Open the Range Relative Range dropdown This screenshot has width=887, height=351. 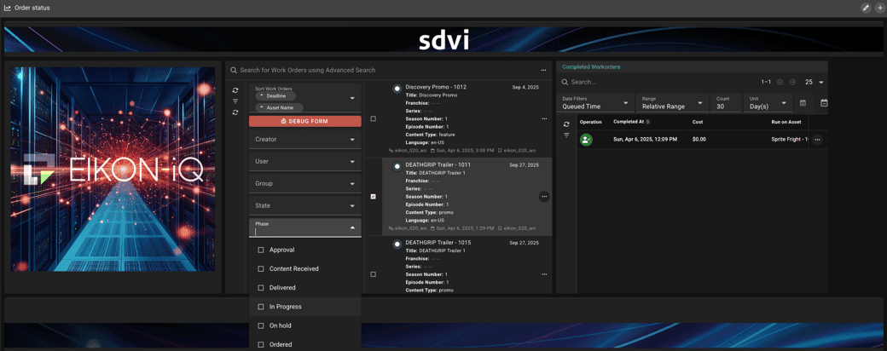672,102
